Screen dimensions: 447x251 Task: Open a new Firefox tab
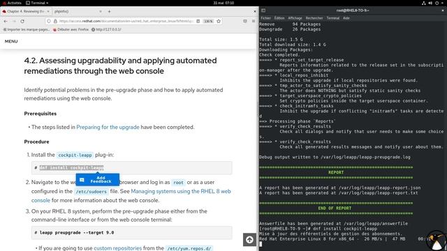pos(109,11)
